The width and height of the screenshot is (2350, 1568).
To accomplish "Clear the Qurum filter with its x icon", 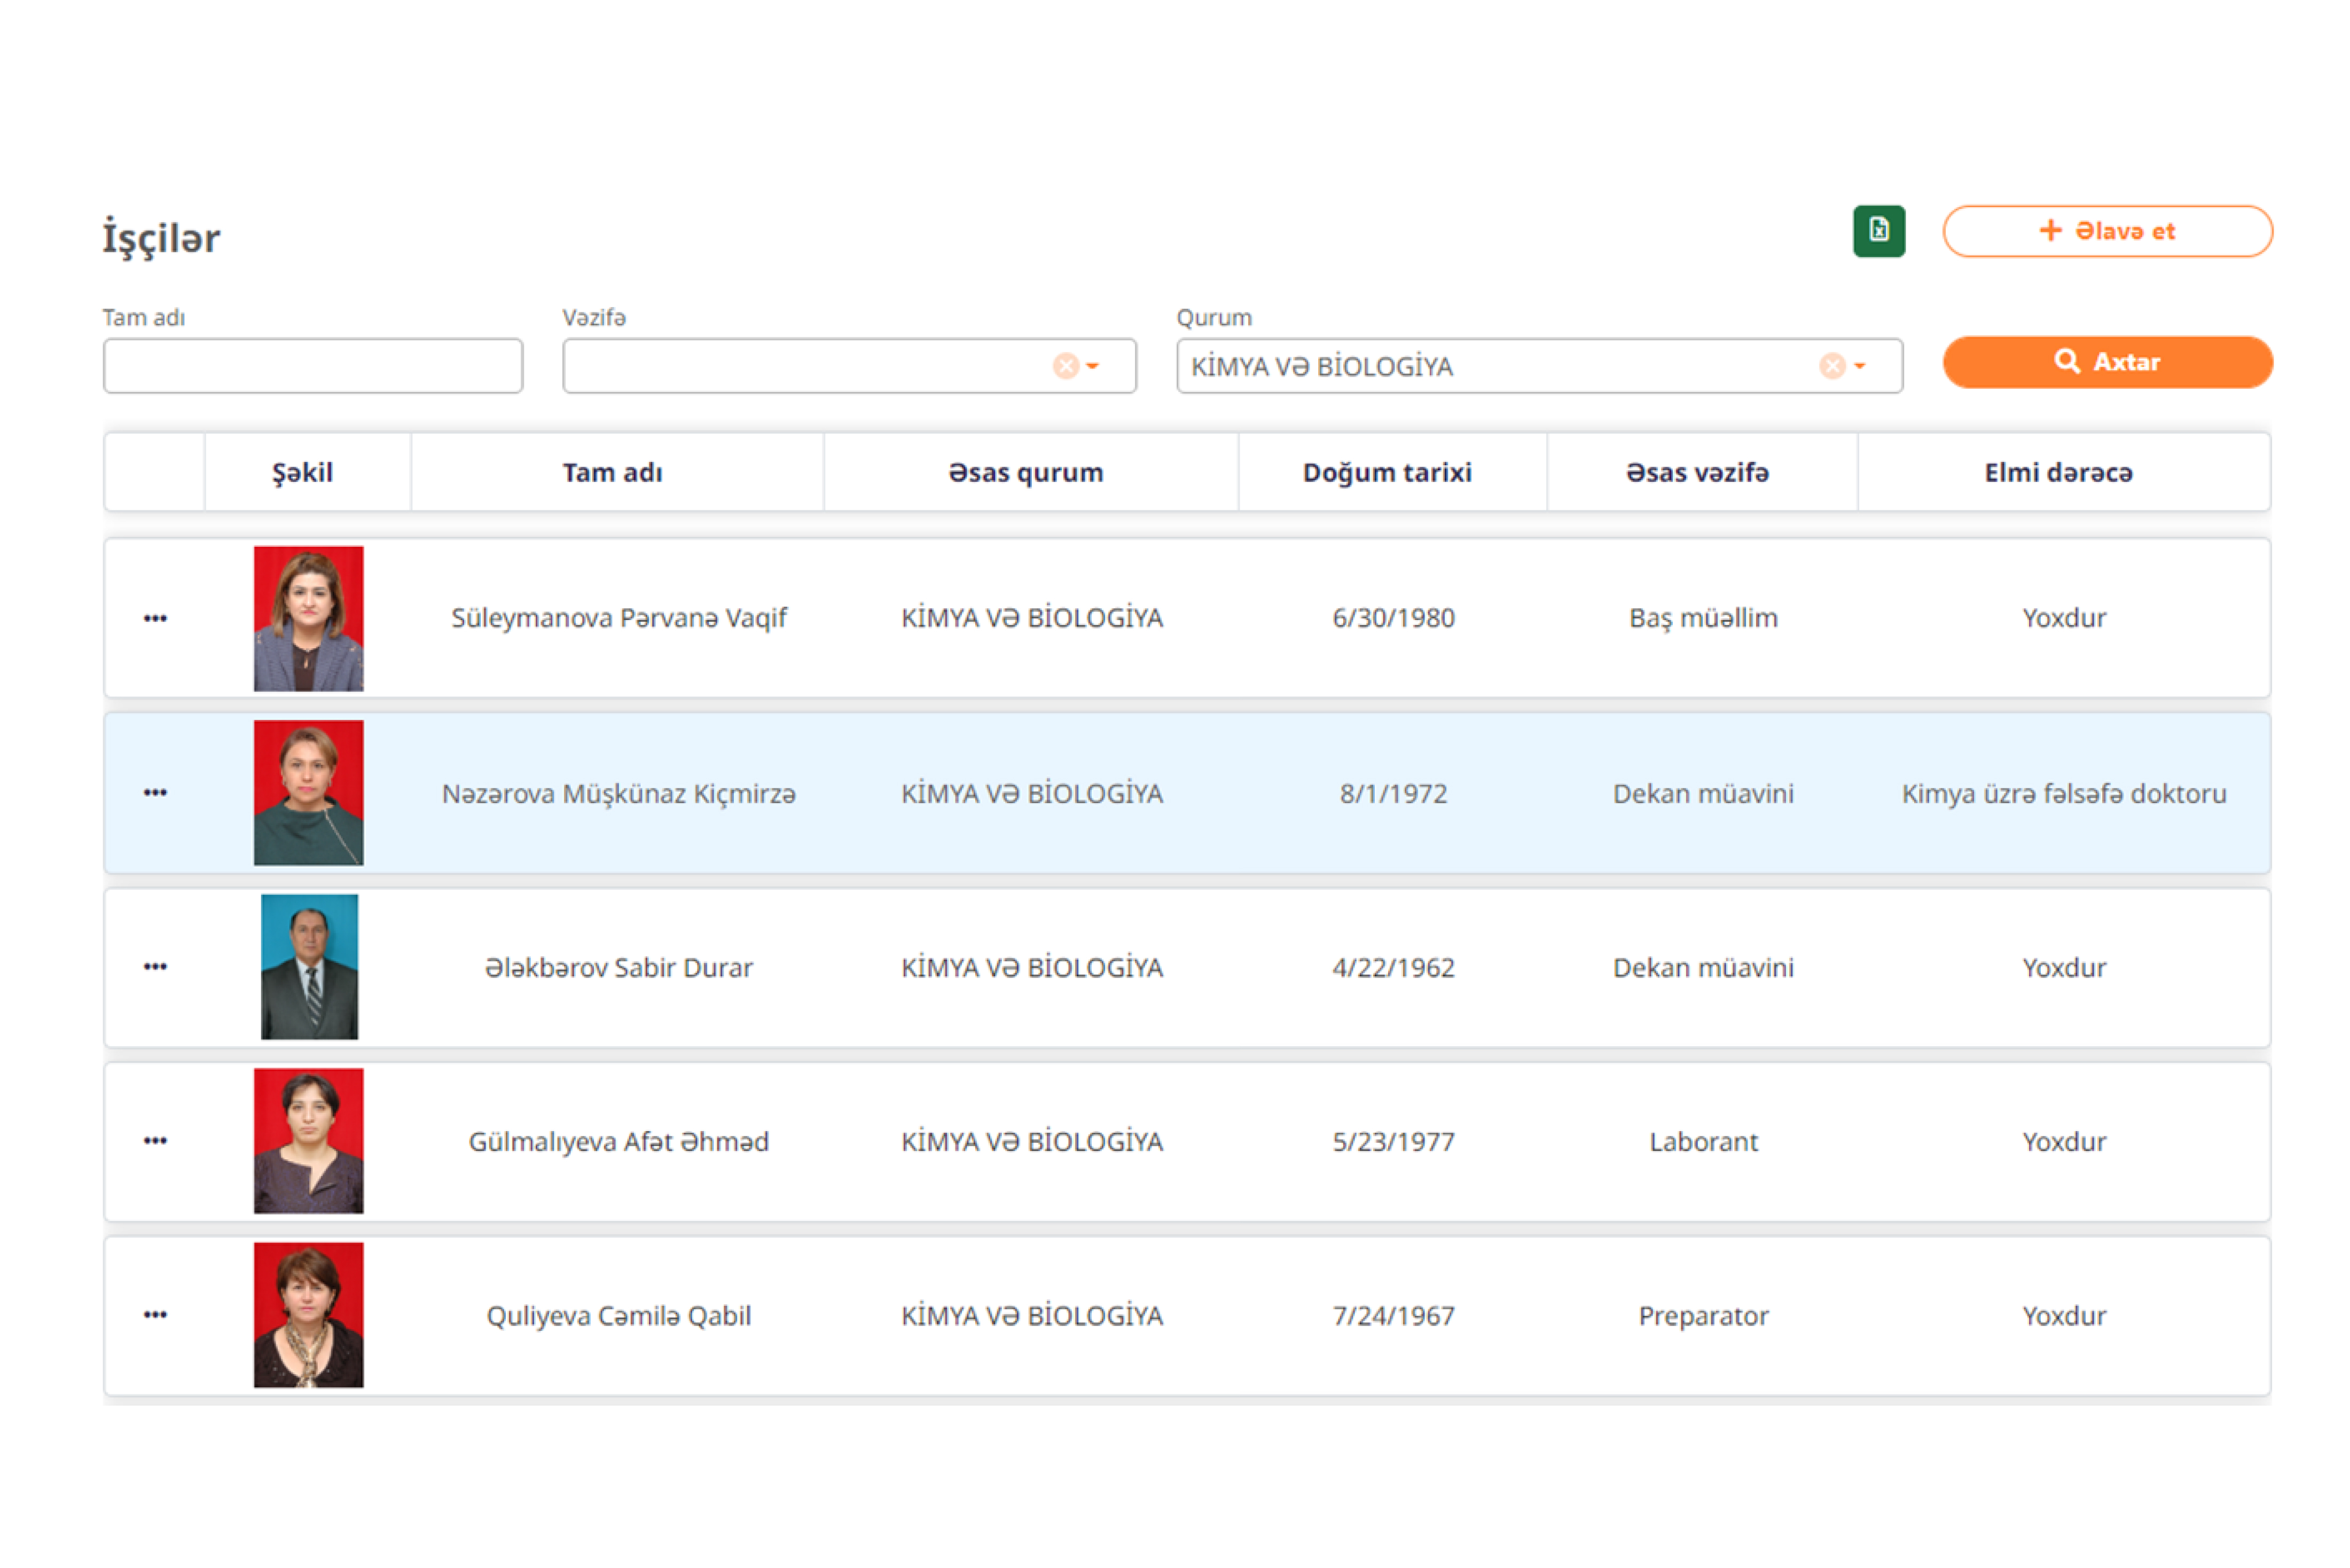I will point(1831,366).
